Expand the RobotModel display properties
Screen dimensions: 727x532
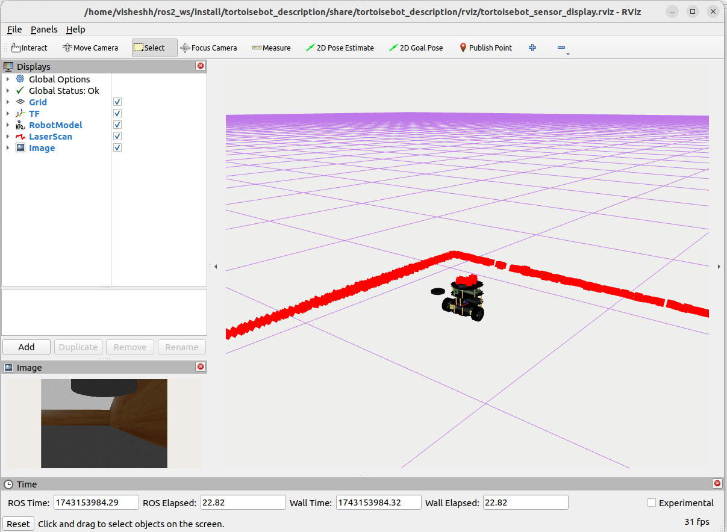(8, 125)
